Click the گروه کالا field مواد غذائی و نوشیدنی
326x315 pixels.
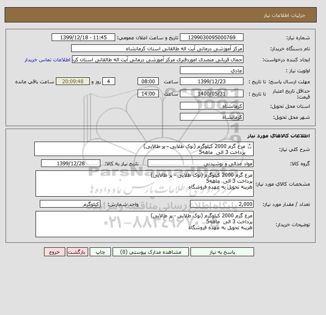200,163
